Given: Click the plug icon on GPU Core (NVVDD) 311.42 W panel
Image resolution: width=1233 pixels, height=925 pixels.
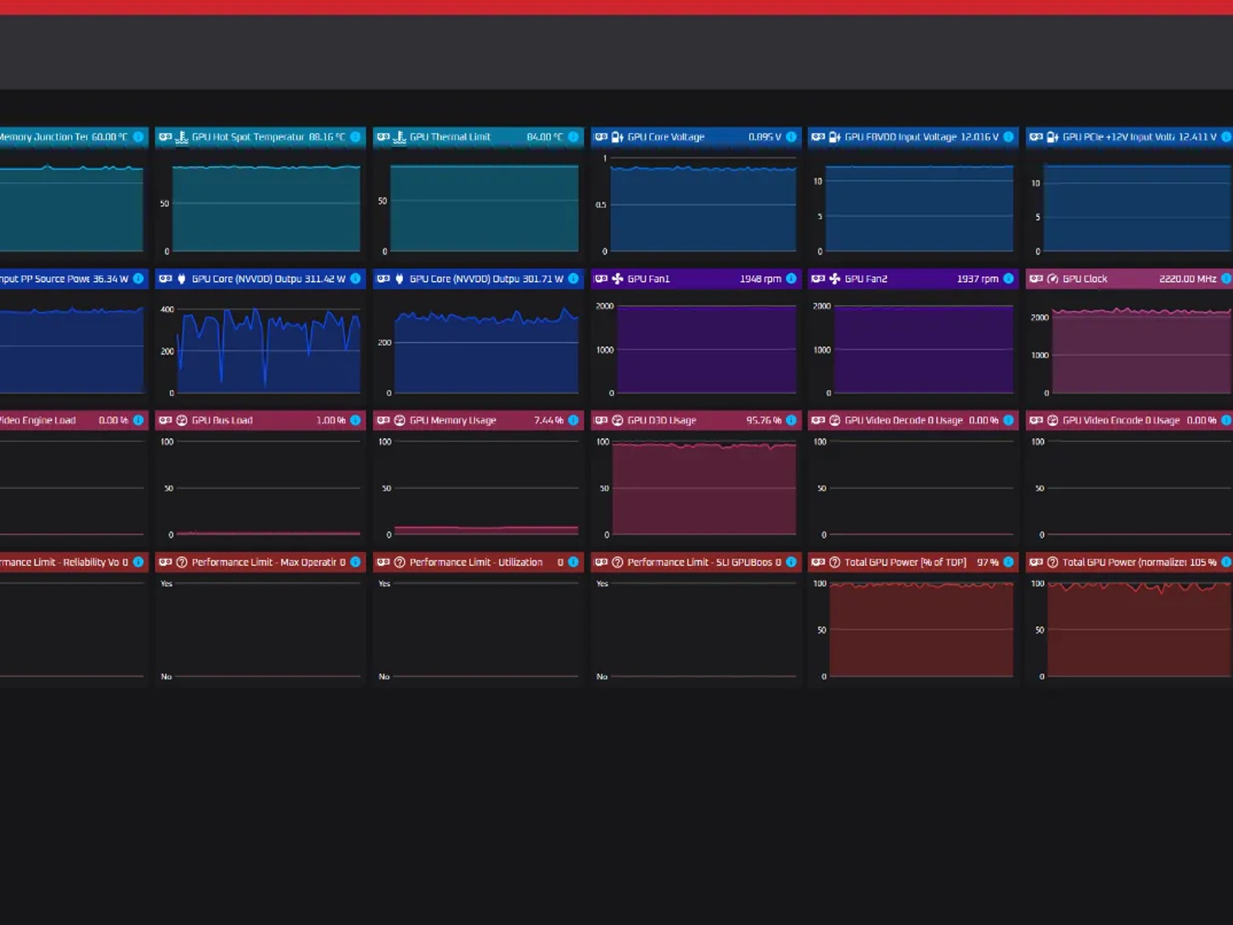Looking at the screenshot, I should tap(181, 279).
